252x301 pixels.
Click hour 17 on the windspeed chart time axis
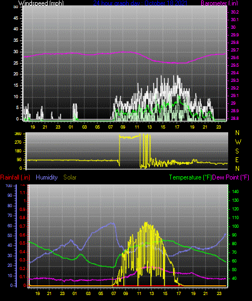(177, 127)
